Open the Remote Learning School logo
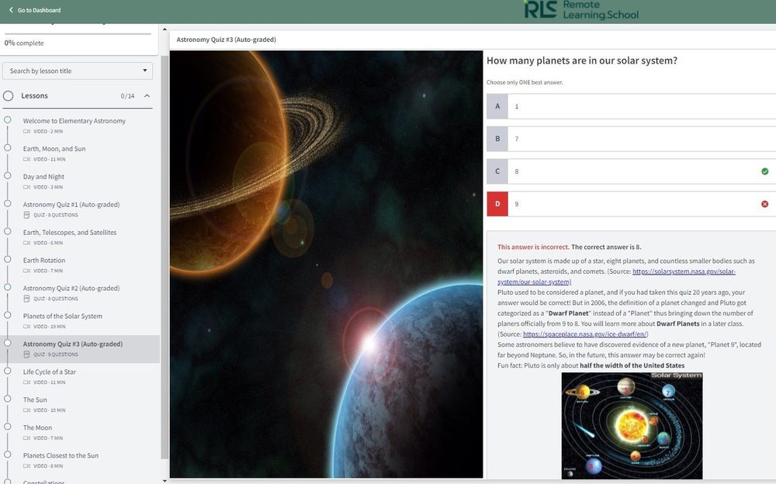This screenshot has height=484, width=776. point(581,10)
